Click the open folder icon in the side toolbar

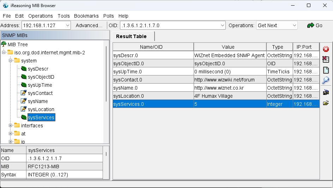point(326,103)
